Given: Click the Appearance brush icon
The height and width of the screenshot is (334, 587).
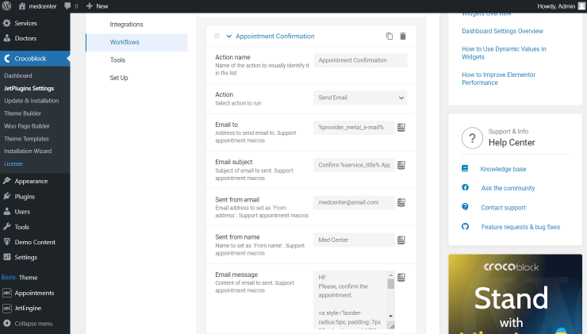Looking at the screenshot, I should pyautogui.click(x=6, y=181).
